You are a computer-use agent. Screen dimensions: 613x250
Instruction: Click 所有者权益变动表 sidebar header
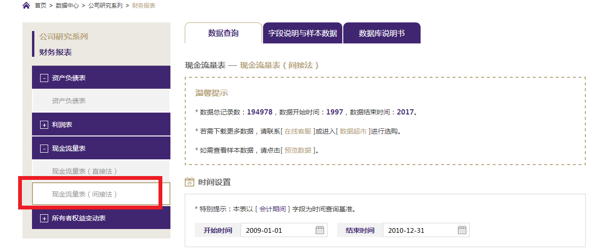[x=101, y=218]
